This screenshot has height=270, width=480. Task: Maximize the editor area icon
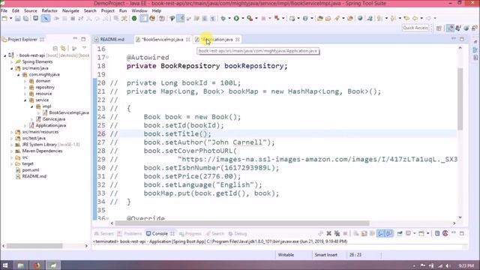point(462,39)
